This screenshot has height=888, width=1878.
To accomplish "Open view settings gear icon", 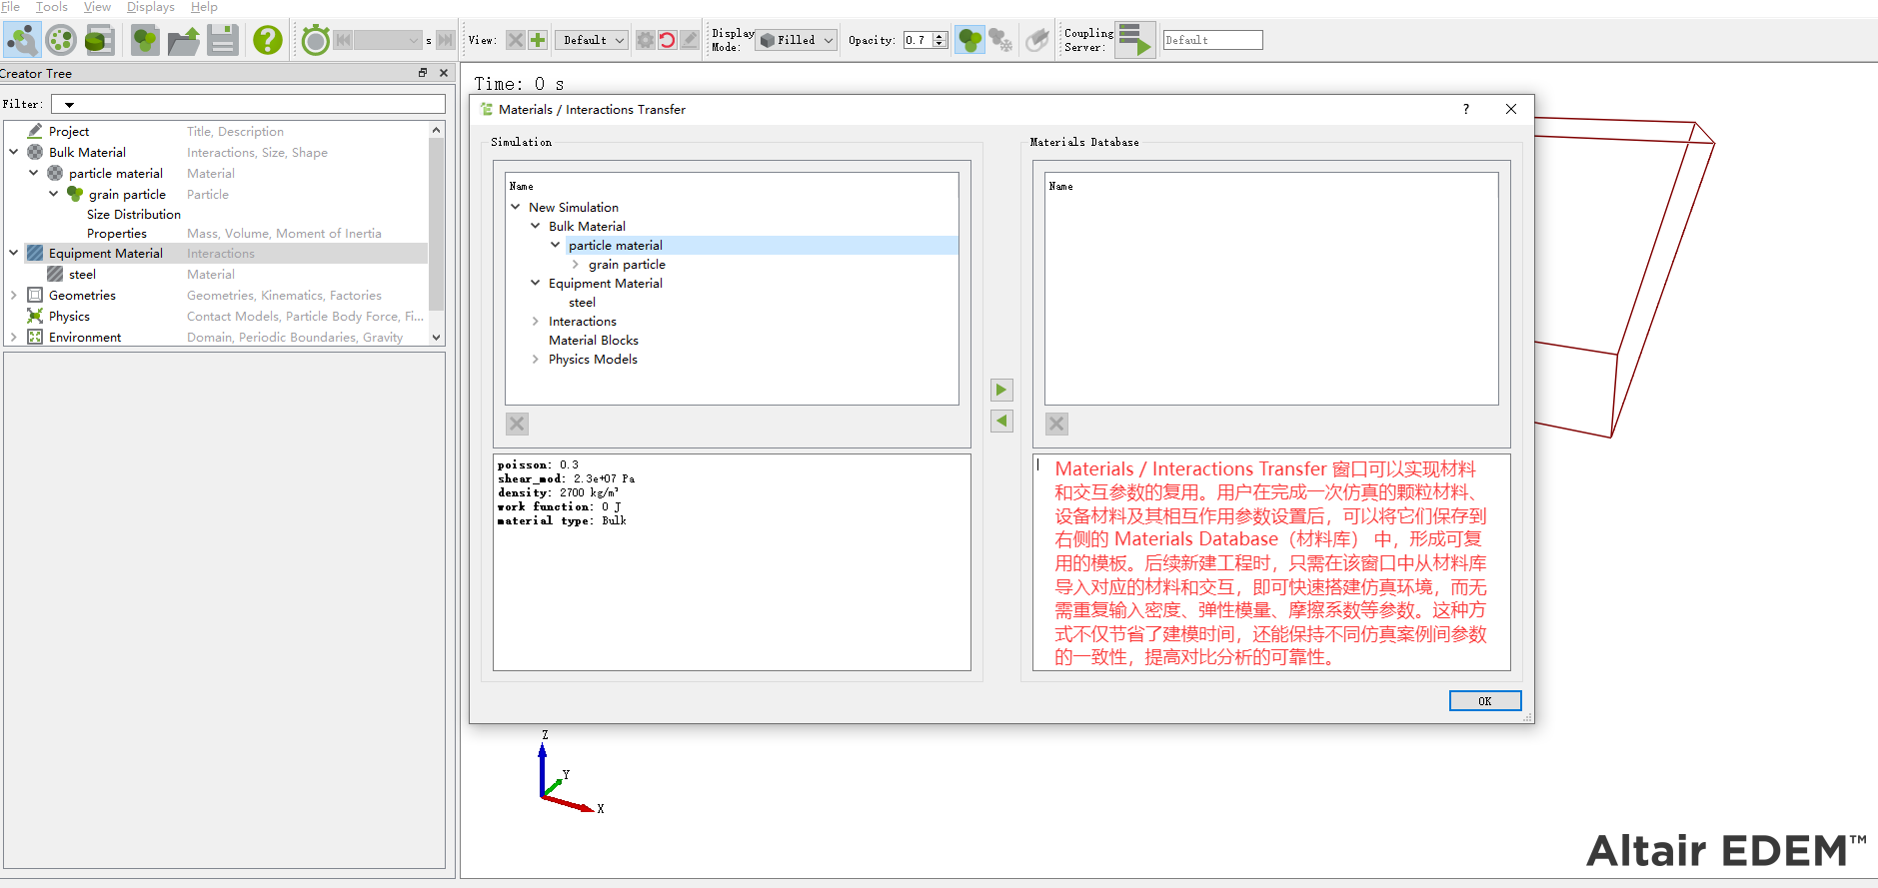I will click(646, 40).
